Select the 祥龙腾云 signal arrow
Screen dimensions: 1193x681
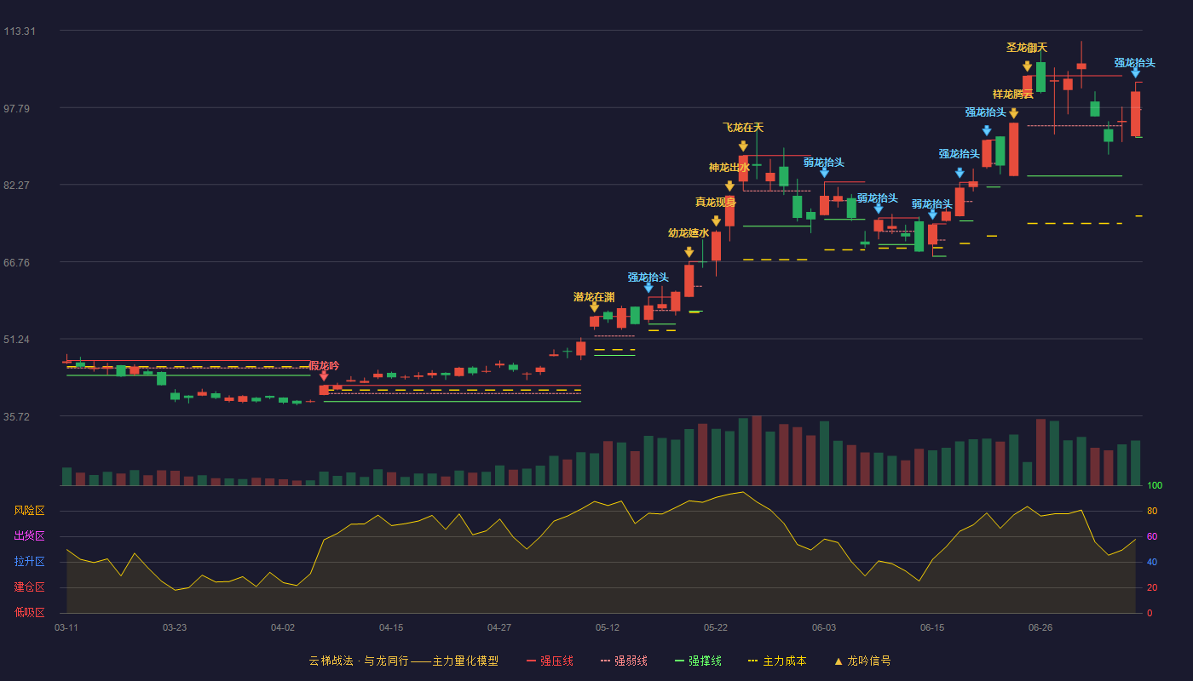pyautogui.click(x=1013, y=113)
